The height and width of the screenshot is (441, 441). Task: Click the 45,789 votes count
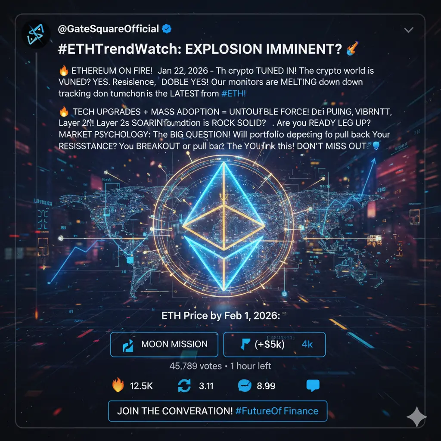pyautogui.click(x=196, y=366)
